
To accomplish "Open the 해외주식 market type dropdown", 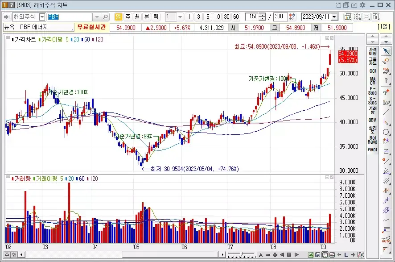I will (x=42, y=17).
